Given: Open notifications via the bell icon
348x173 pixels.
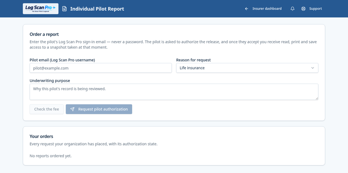Looking at the screenshot, I should [293, 9].
